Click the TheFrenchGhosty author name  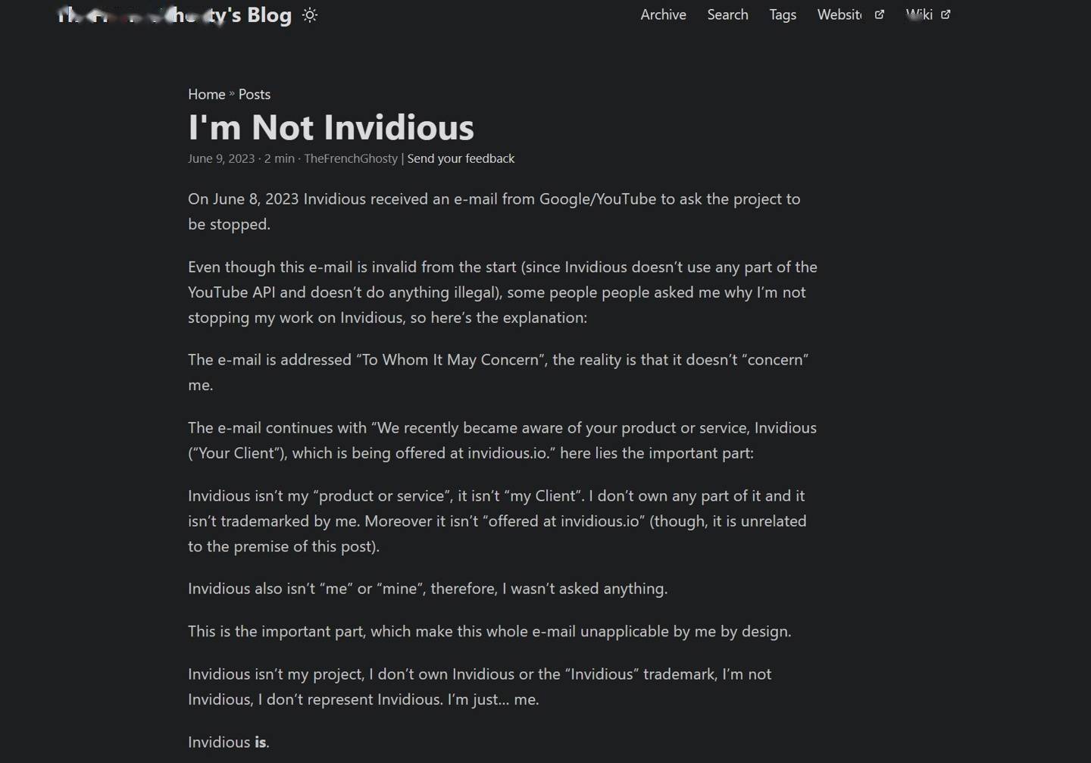(351, 158)
